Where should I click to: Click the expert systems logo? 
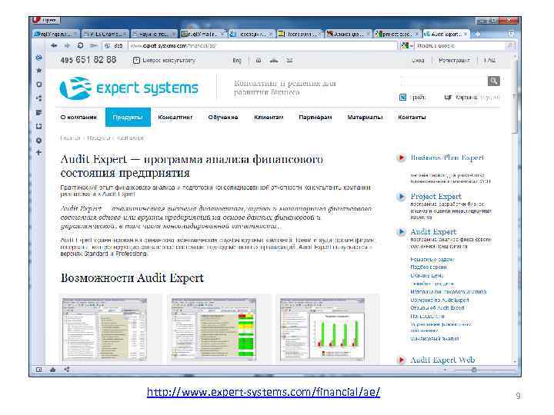pyautogui.click(x=129, y=88)
